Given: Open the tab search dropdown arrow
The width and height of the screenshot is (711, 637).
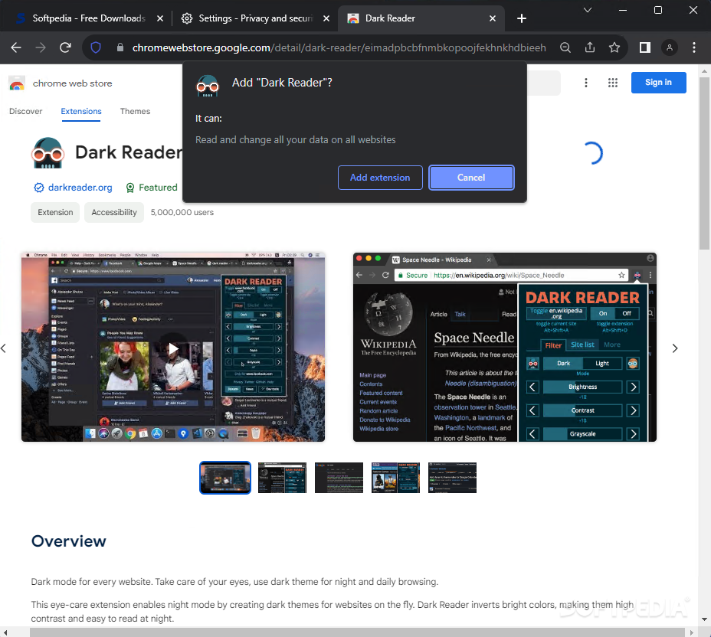Looking at the screenshot, I should click(x=588, y=10).
